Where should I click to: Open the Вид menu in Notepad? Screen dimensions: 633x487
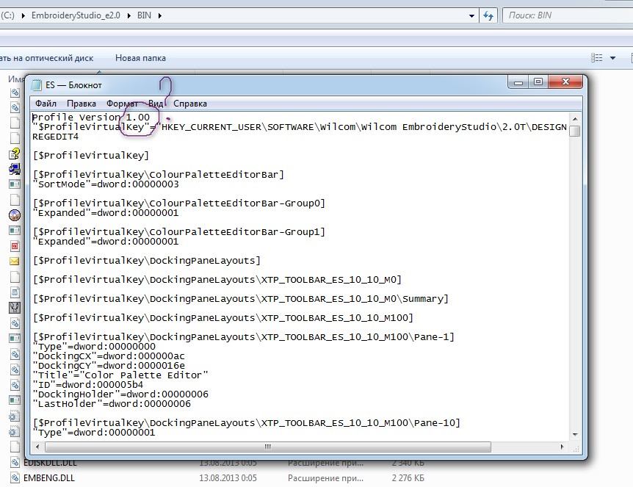(156, 104)
